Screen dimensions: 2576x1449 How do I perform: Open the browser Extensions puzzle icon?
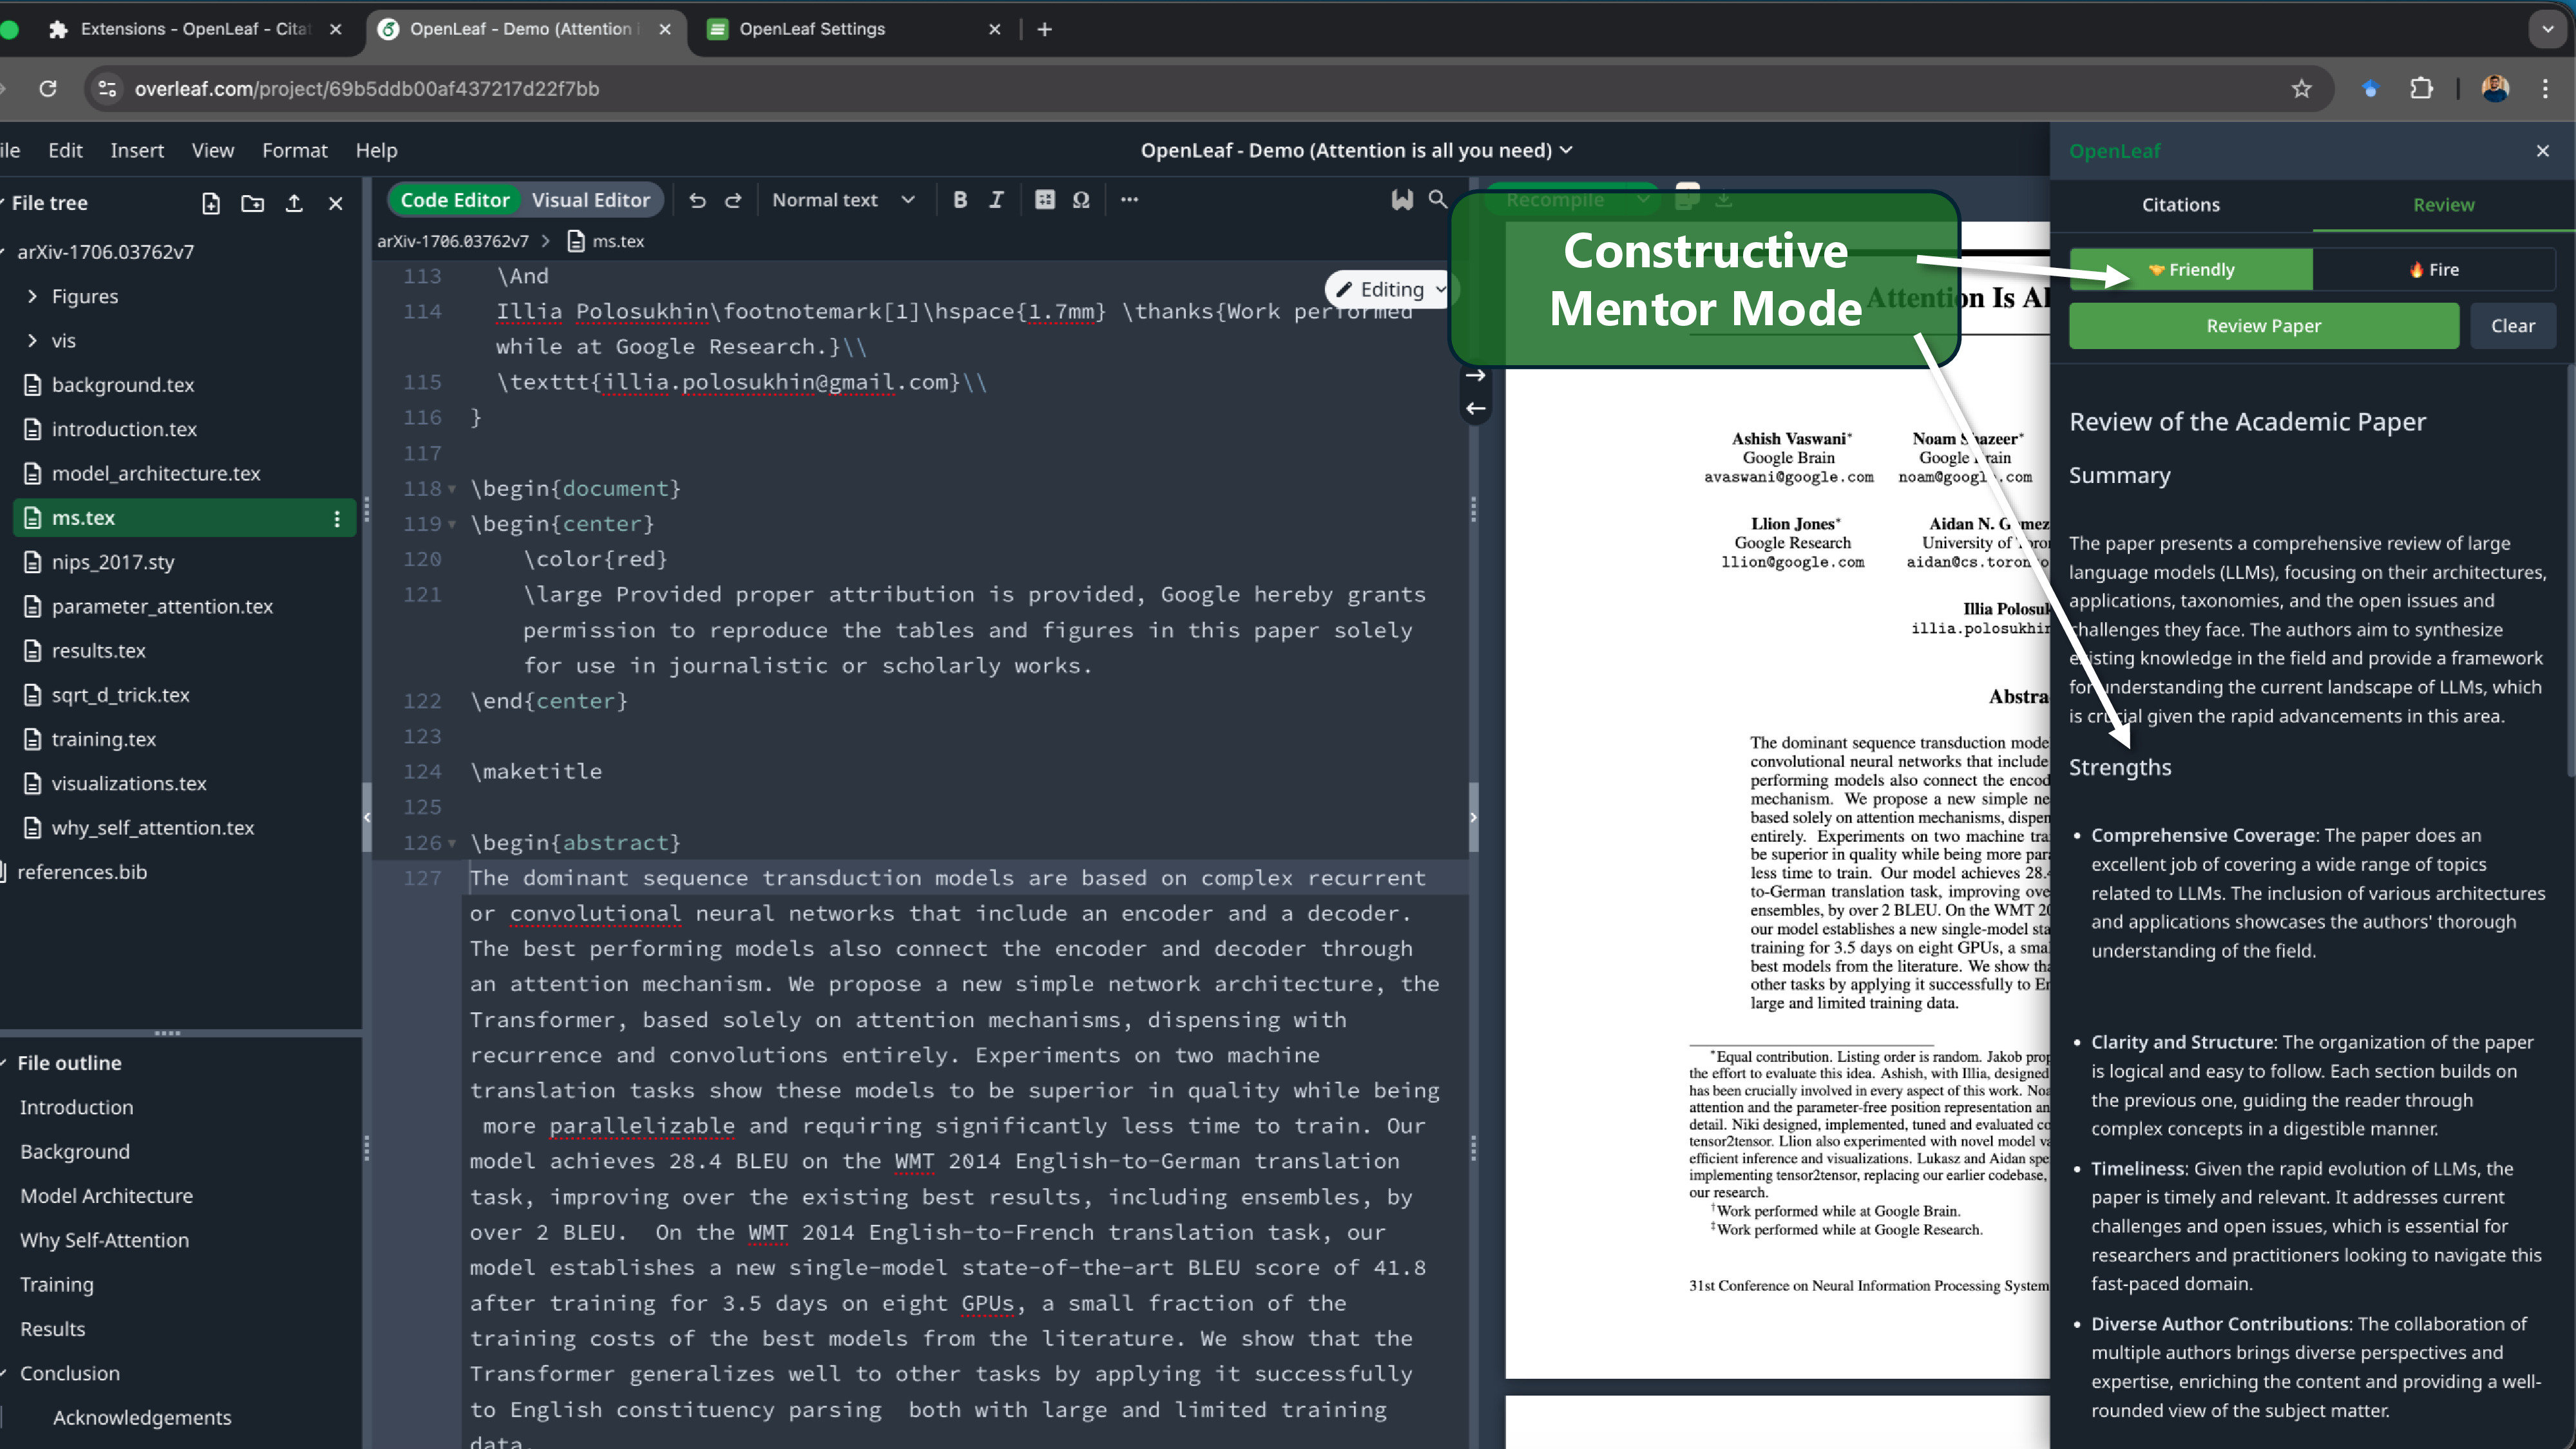pos(2421,89)
